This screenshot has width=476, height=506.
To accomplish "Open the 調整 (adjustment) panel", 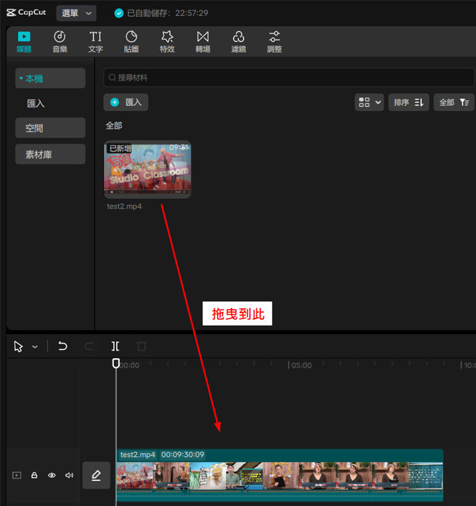I will (274, 42).
